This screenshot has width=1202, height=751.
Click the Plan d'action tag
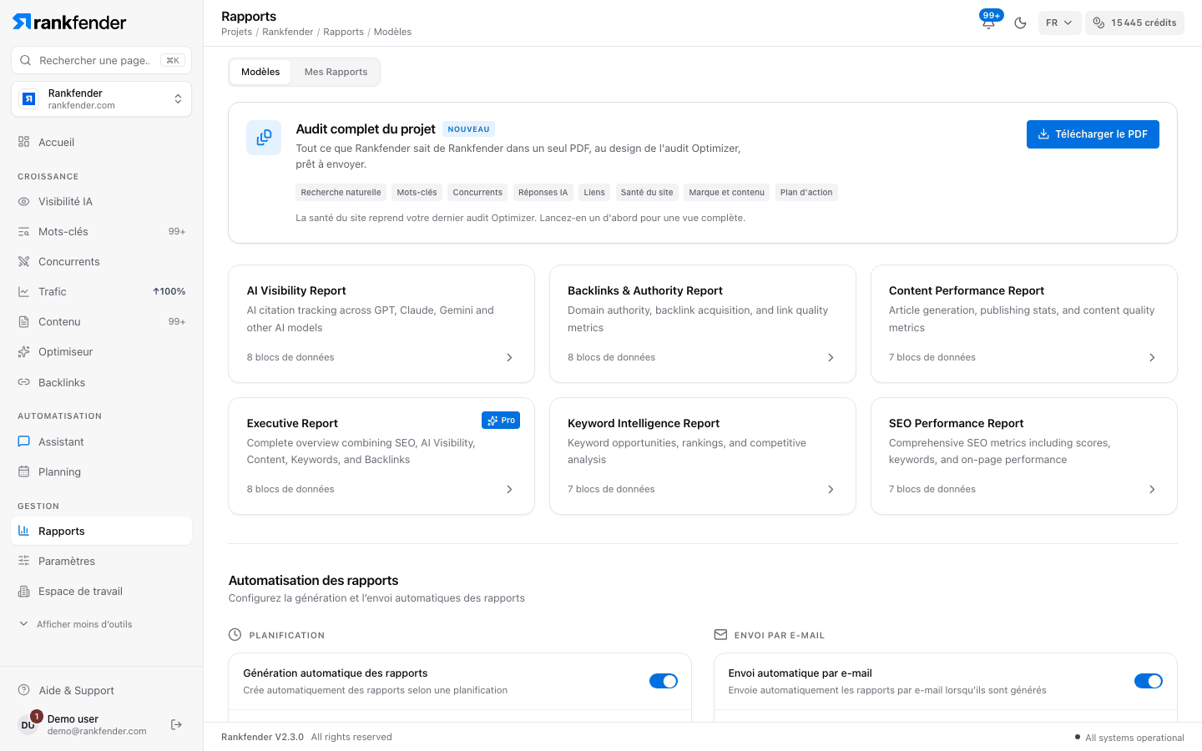[x=806, y=193]
